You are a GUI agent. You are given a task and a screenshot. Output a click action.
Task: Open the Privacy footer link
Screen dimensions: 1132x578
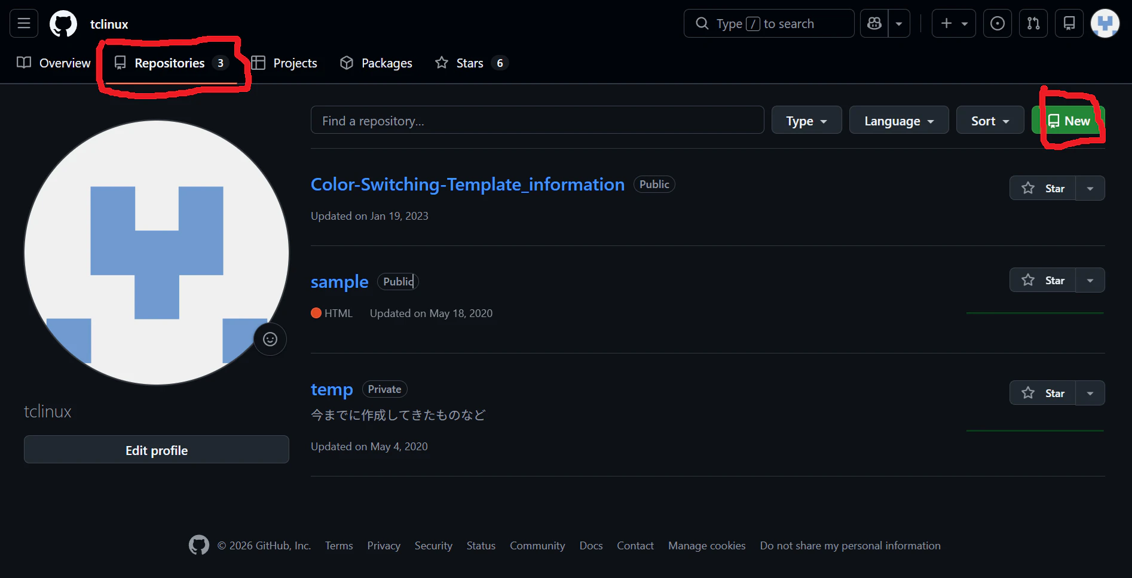coord(384,545)
